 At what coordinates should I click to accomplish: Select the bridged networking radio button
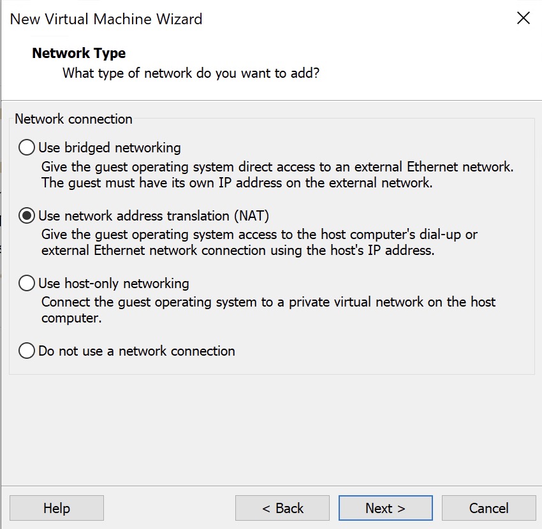click(27, 148)
